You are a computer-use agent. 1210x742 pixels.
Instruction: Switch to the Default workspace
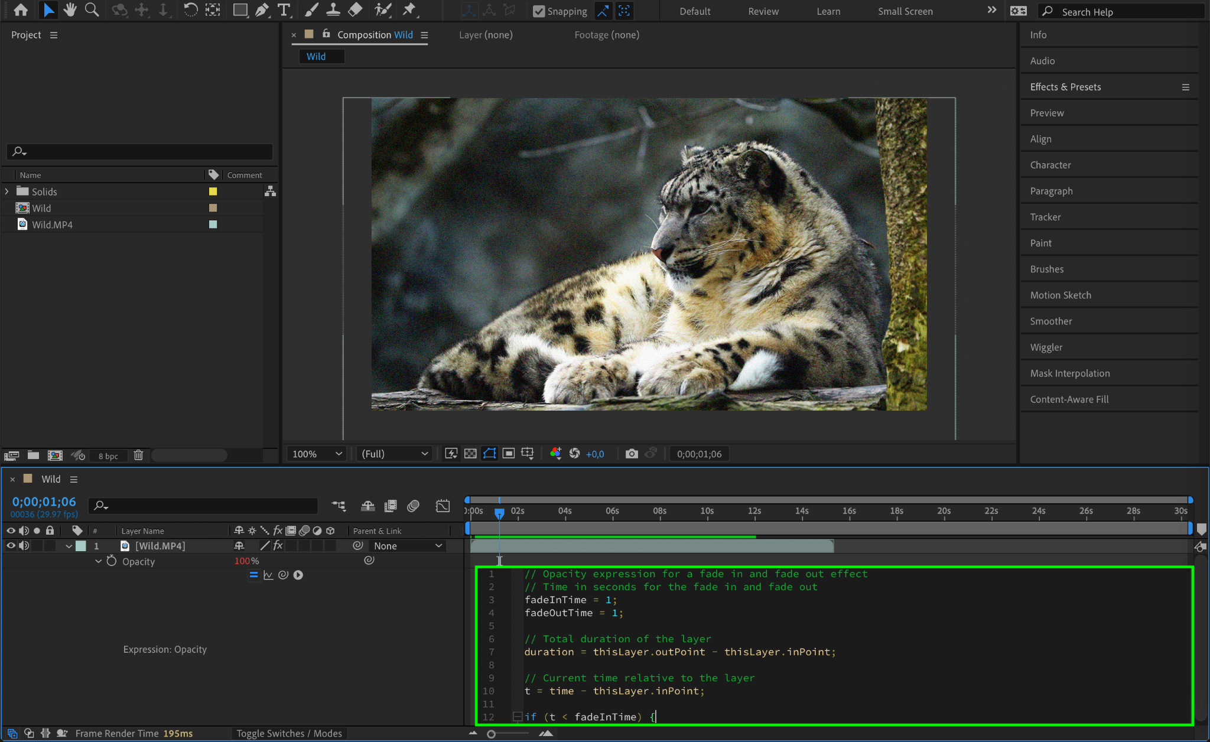tap(695, 11)
